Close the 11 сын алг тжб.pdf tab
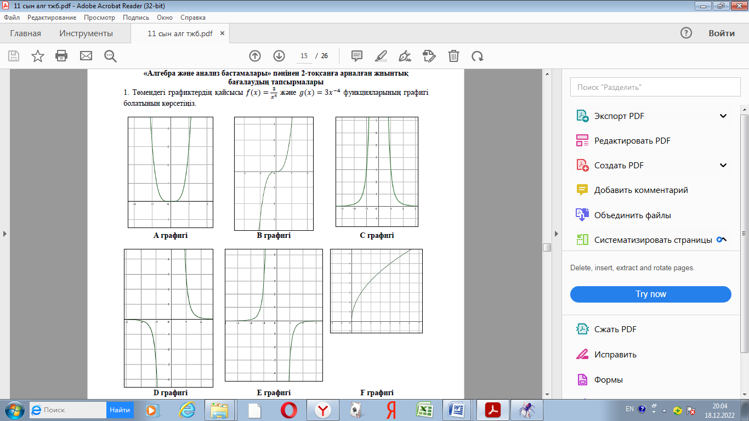749x421 pixels. click(222, 33)
